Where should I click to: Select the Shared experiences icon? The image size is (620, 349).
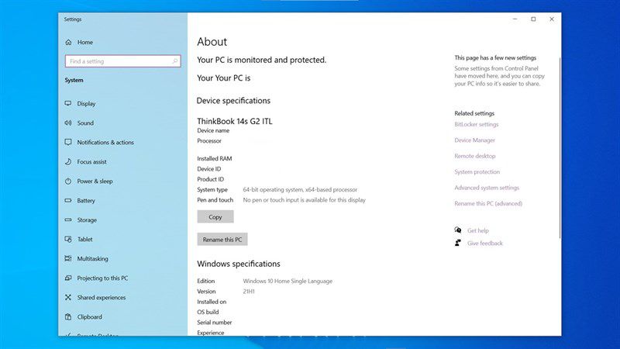click(x=68, y=297)
